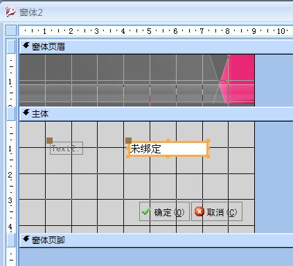This screenshot has height=266, width=293.
Task: Click the red X icon on 取消
Action: click(199, 211)
